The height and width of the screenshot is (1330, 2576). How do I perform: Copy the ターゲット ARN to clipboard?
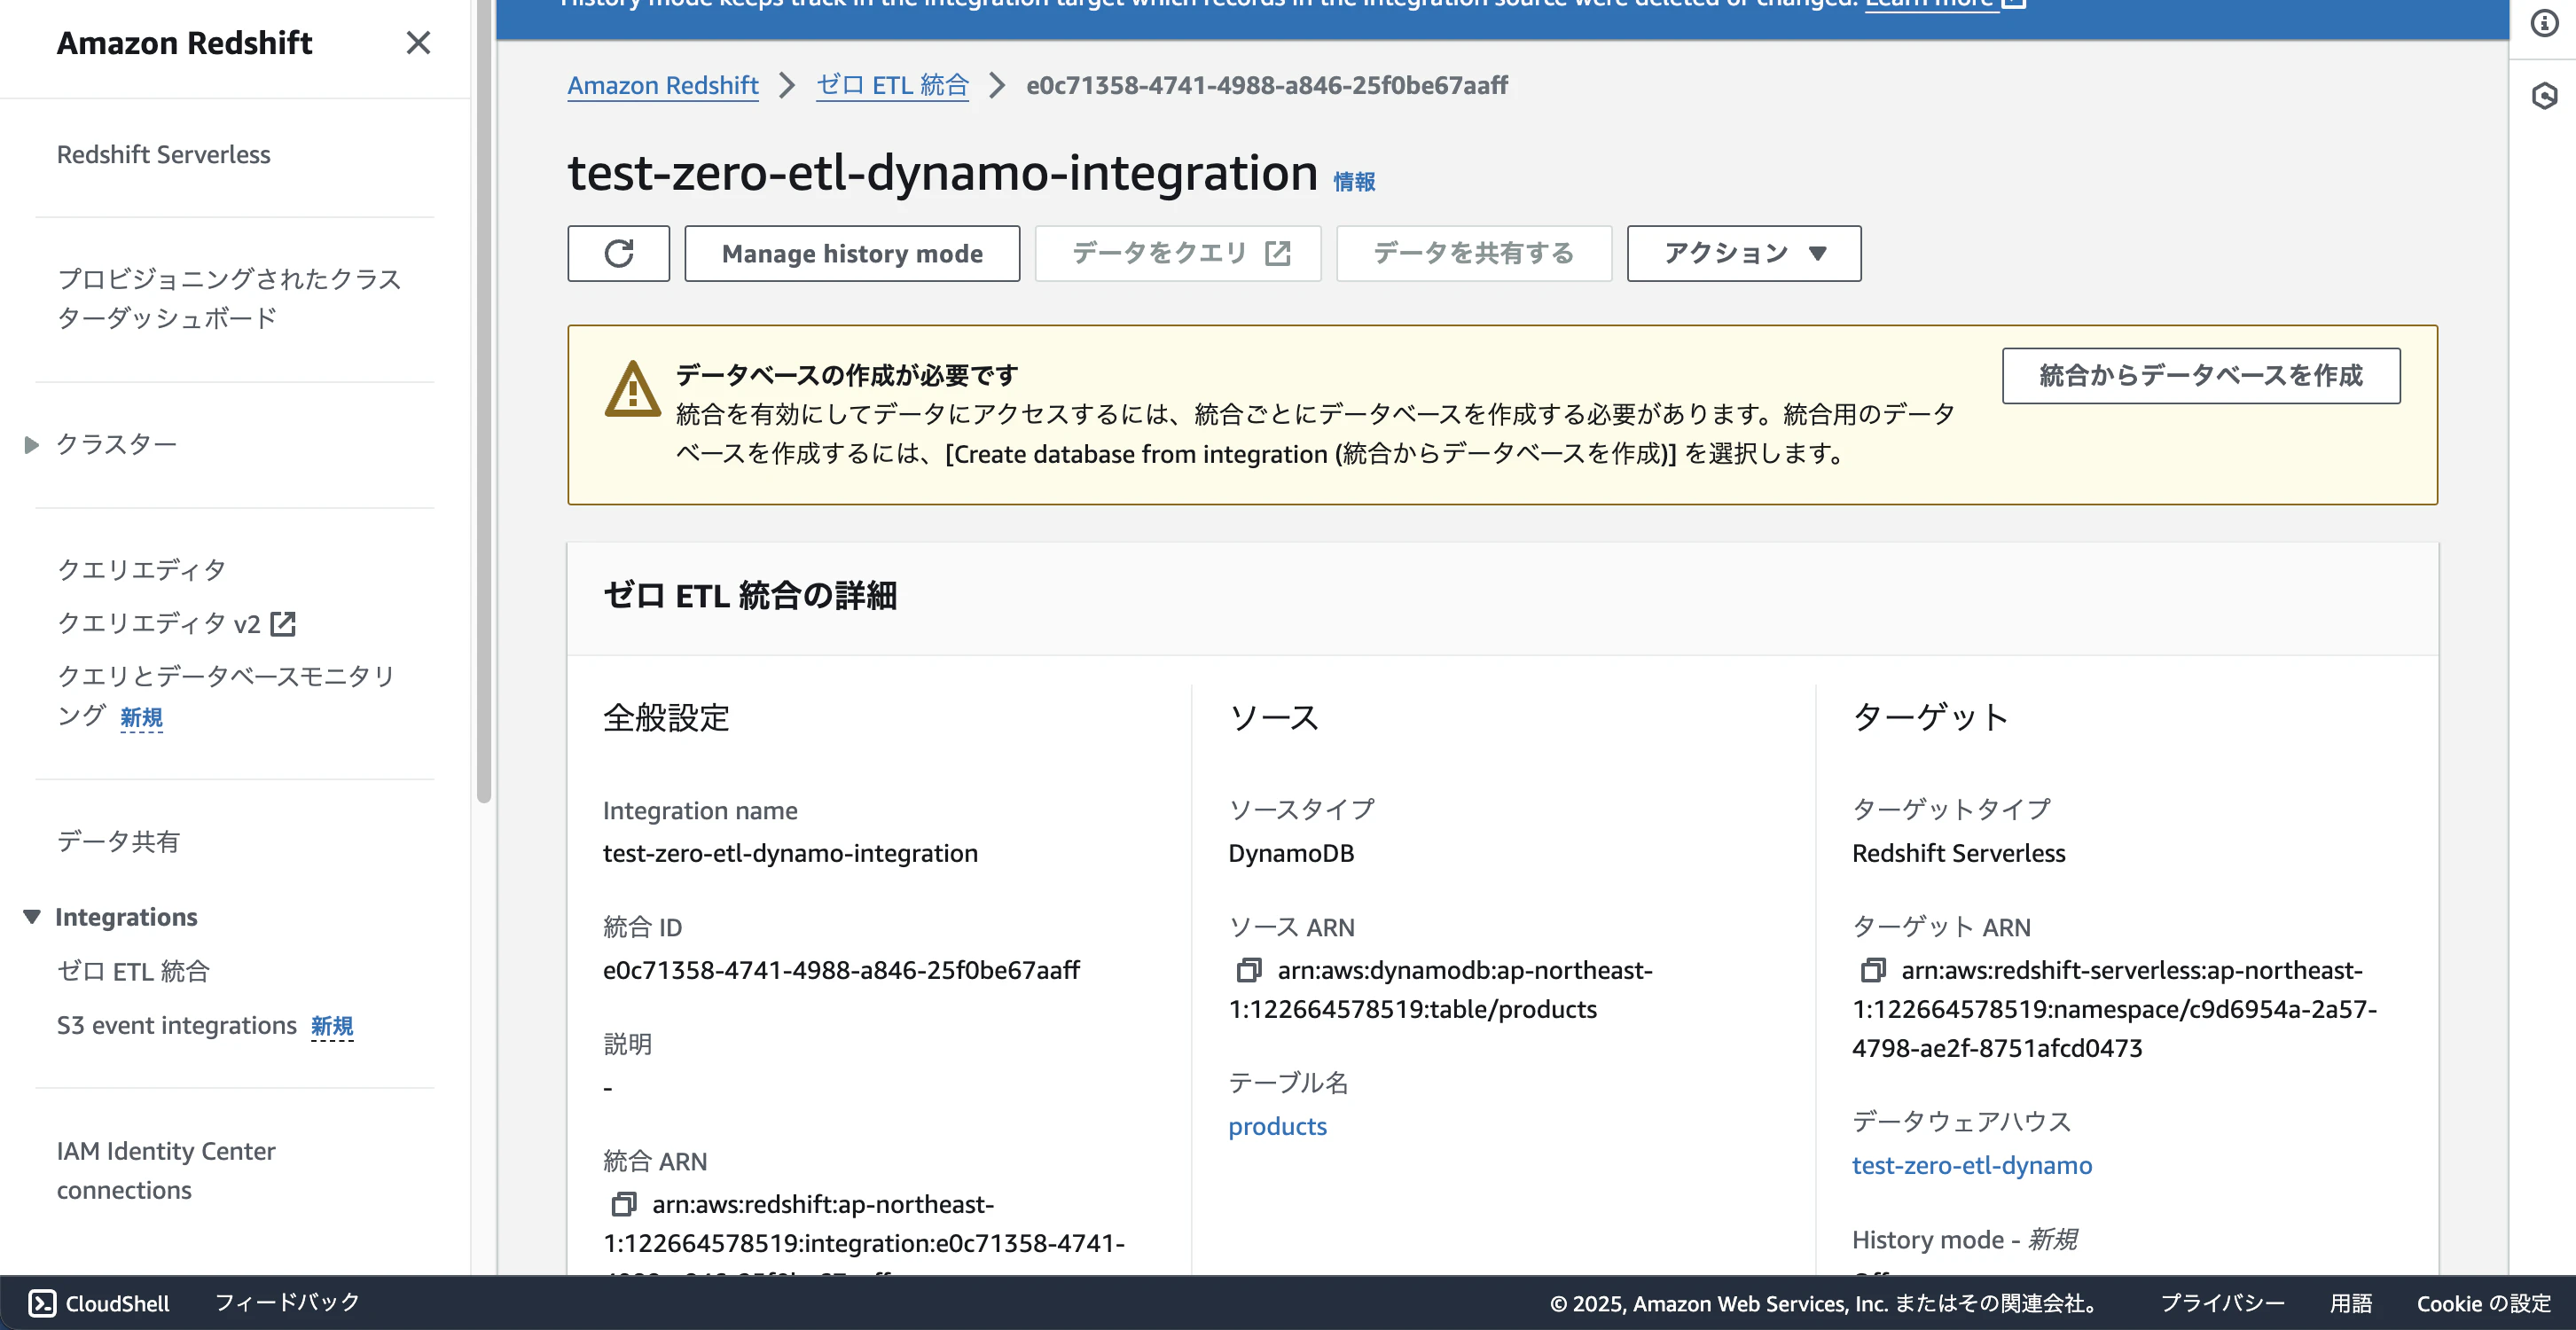[1871, 970]
